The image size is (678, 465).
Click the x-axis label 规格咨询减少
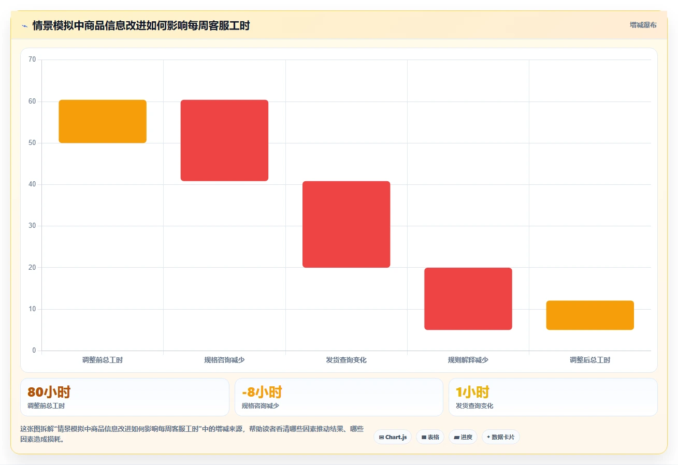point(224,360)
